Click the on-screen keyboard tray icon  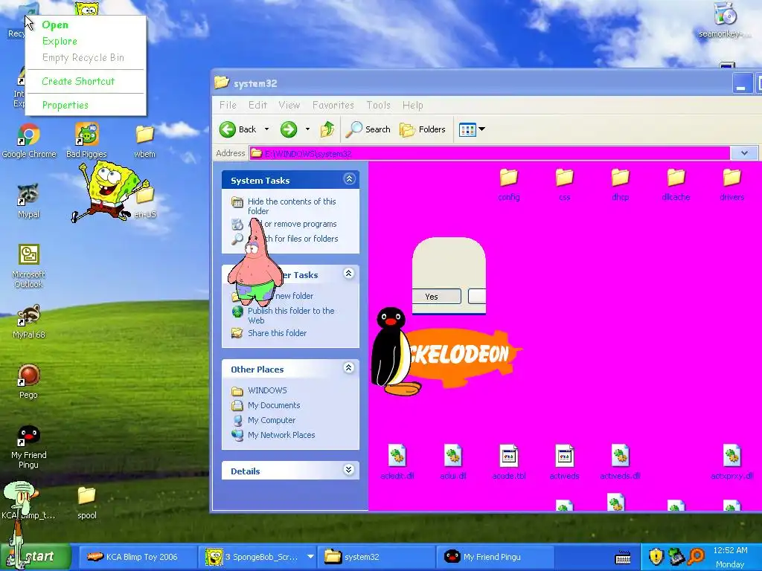tap(623, 558)
